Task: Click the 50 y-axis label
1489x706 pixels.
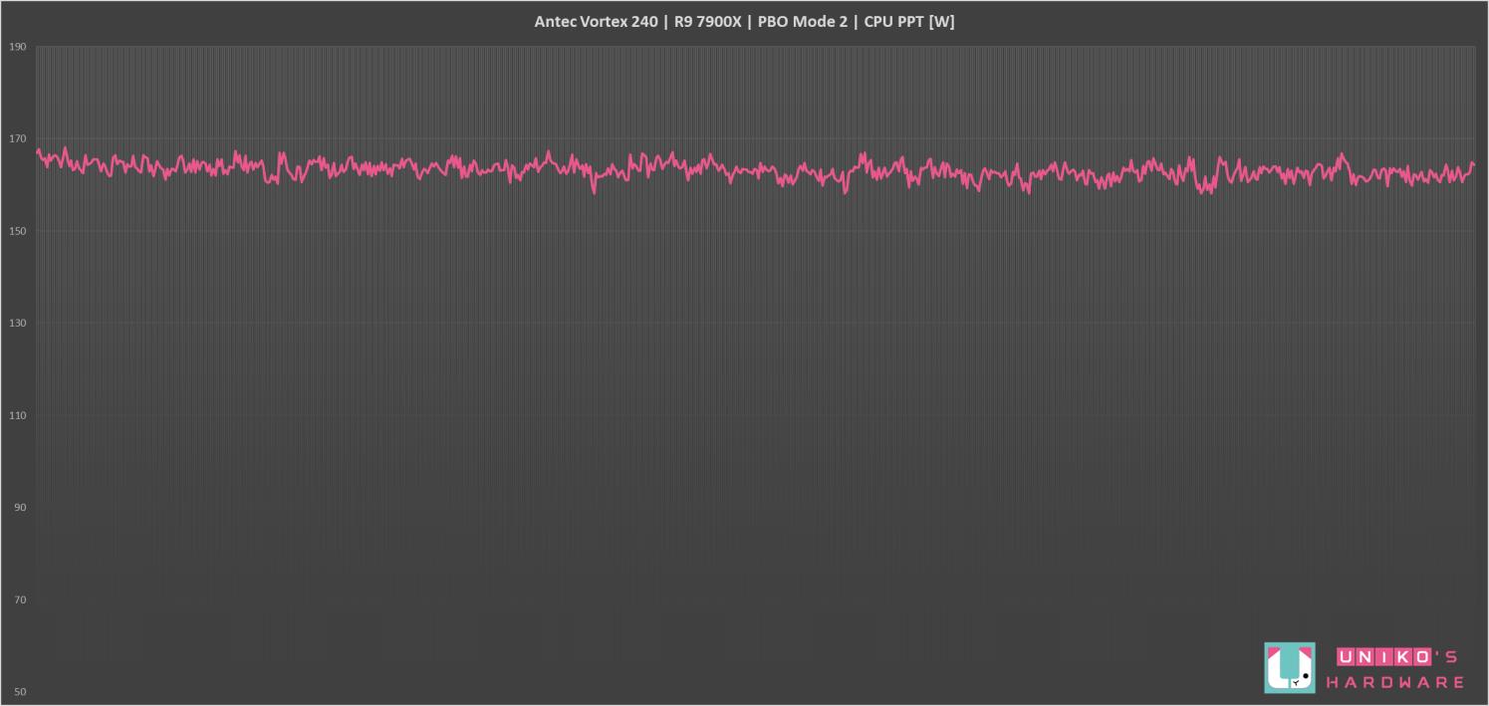Action: (19, 692)
